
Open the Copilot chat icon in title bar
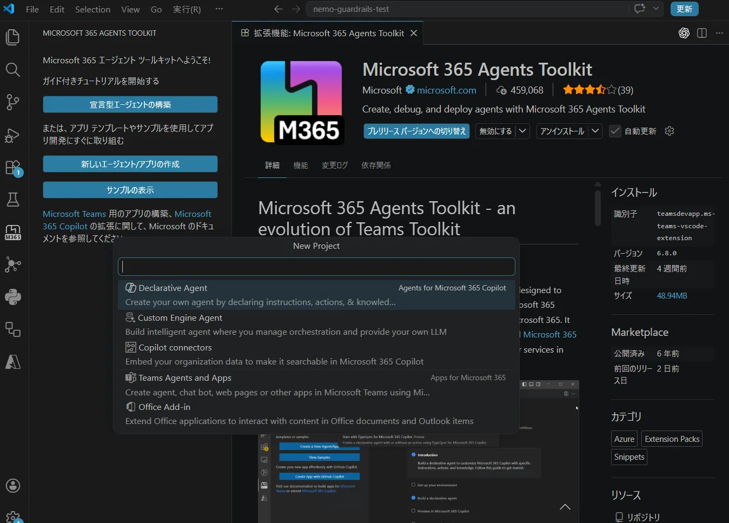pos(640,9)
